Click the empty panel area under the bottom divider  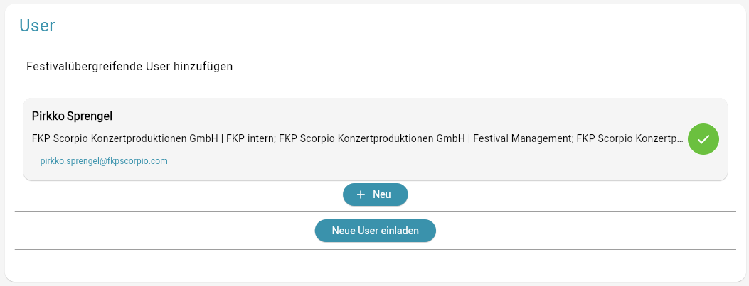pos(376,265)
